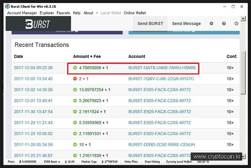
Task: Open transaction dated 2017-12-02 14:35:26
Action: (x=33, y=90)
